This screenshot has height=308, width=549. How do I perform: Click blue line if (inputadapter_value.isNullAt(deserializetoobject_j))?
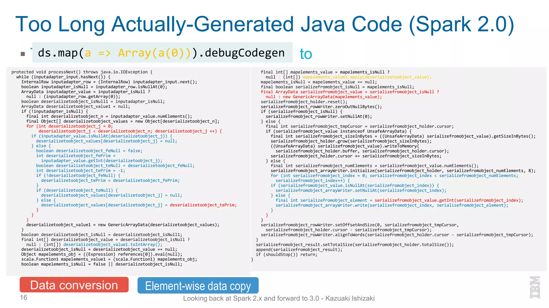102,136
